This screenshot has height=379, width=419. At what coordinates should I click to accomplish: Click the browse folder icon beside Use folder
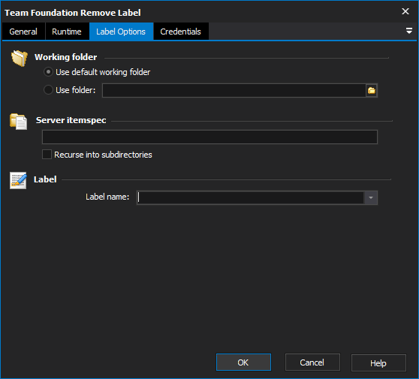click(x=372, y=91)
